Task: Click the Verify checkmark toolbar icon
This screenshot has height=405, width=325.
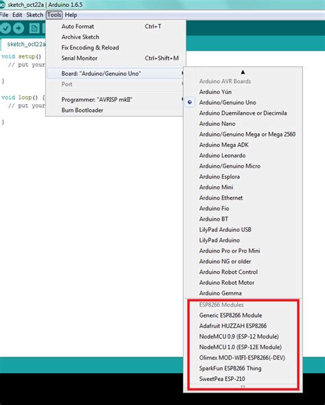Action: 5,28
